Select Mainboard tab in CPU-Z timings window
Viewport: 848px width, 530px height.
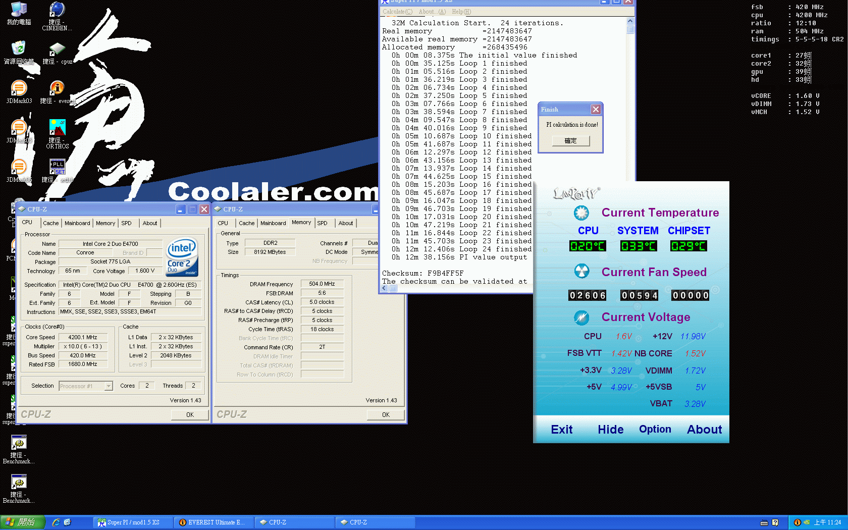click(x=273, y=223)
